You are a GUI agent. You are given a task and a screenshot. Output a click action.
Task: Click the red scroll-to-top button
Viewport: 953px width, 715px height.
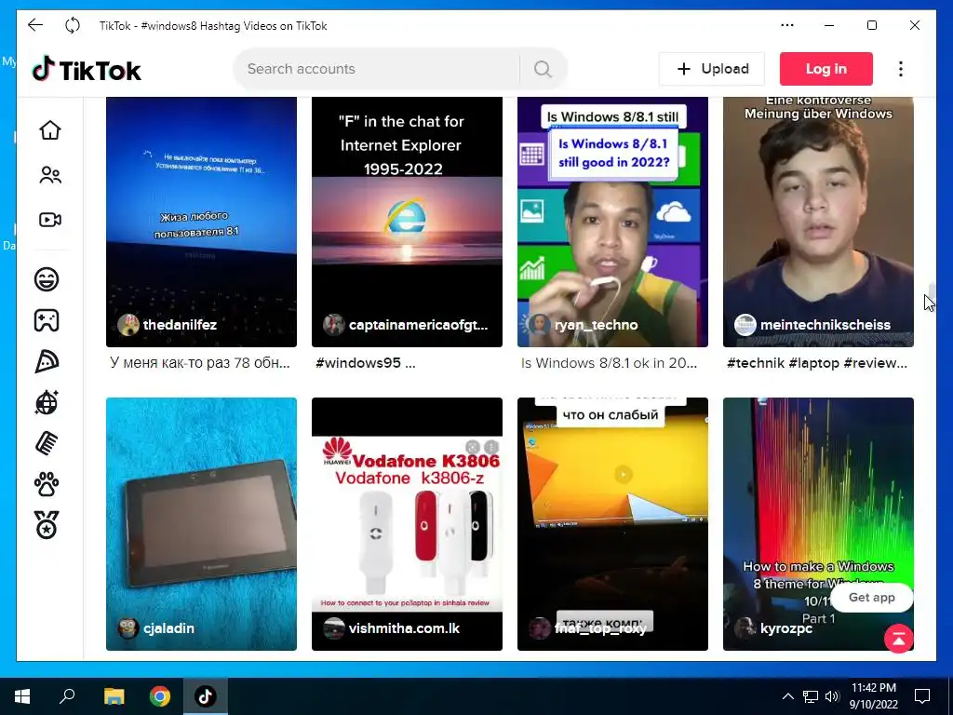coord(898,639)
